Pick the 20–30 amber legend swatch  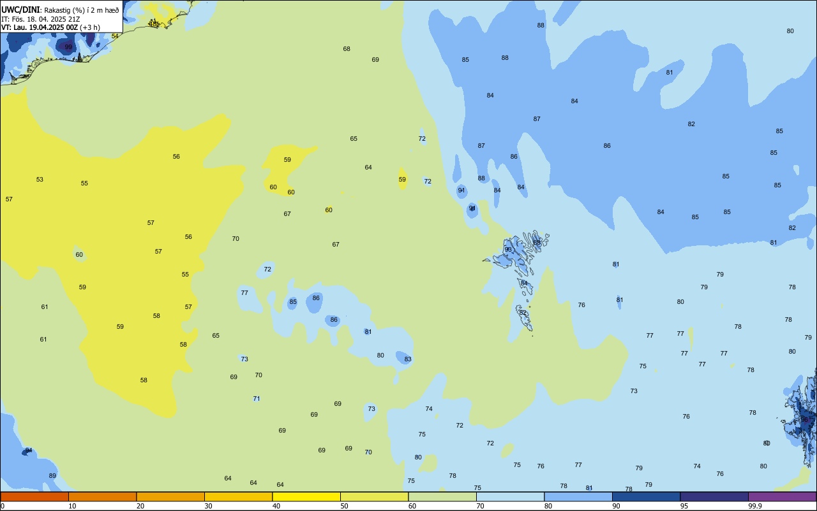(x=170, y=496)
